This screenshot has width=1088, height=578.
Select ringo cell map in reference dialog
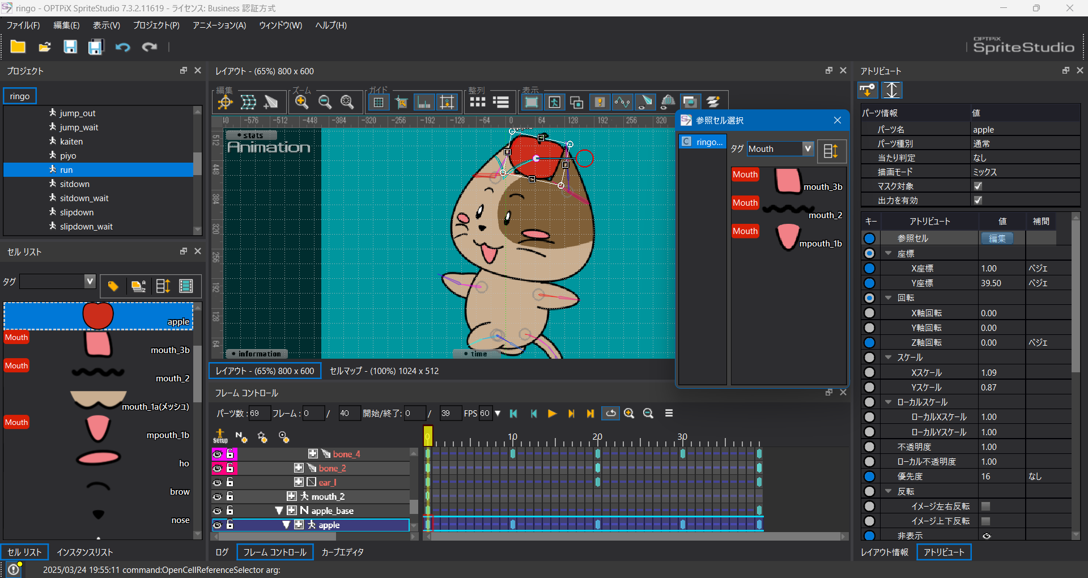[703, 142]
